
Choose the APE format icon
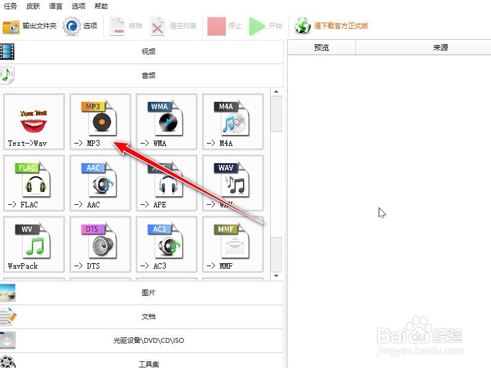click(166, 182)
